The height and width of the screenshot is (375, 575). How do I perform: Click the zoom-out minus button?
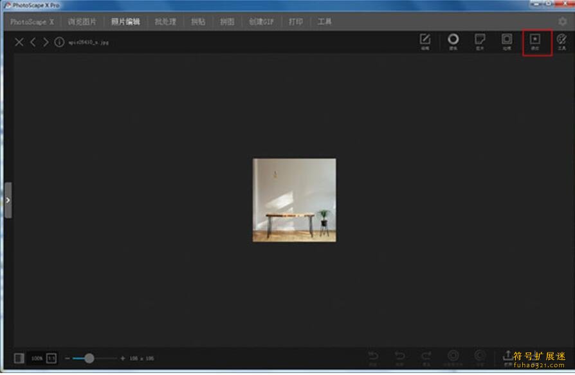[68, 358]
